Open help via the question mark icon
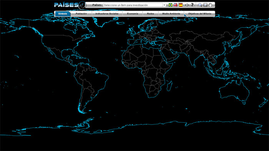 (x=192, y=5)
